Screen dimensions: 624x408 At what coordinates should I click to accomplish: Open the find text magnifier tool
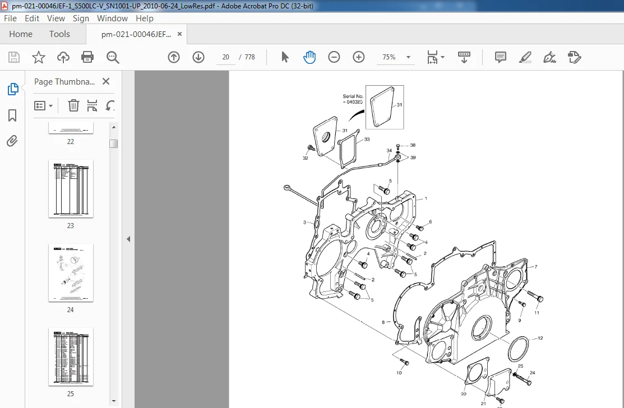113,57
